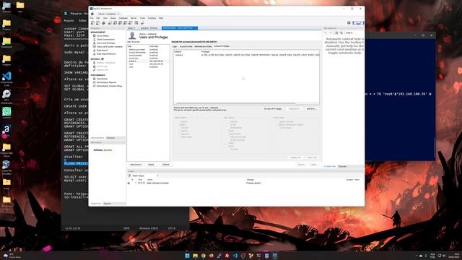Open the Login details tab
462x260 pixels.
click(175, 46)
